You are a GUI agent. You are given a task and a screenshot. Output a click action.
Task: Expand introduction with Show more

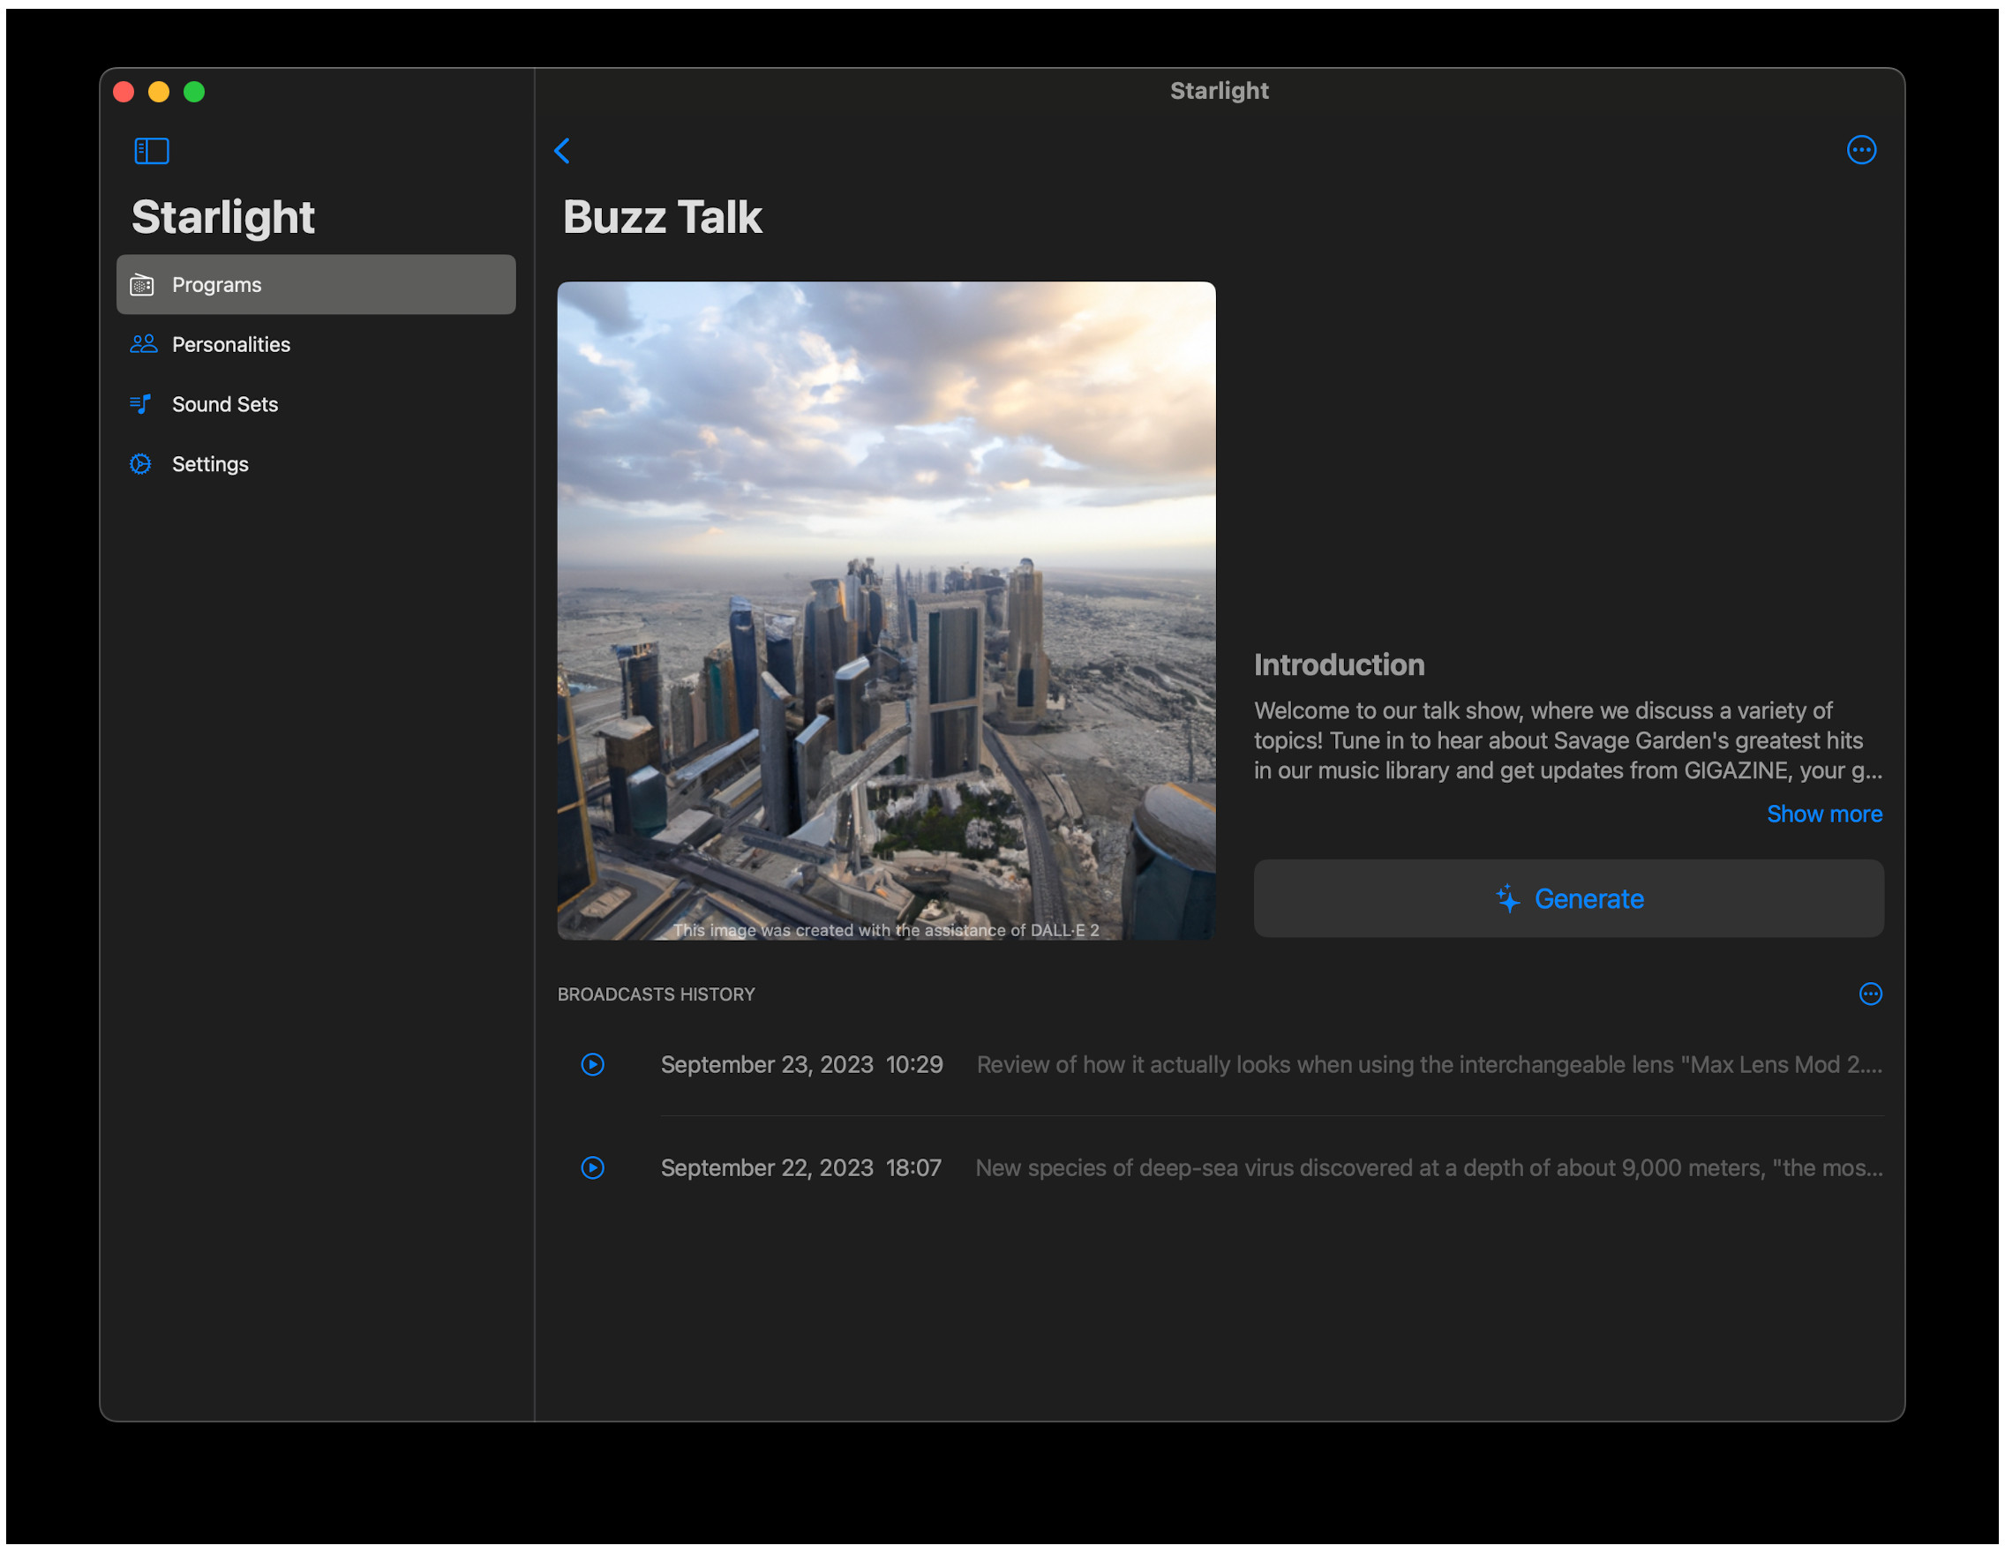pyautogui.click(x=1823, y=814)
